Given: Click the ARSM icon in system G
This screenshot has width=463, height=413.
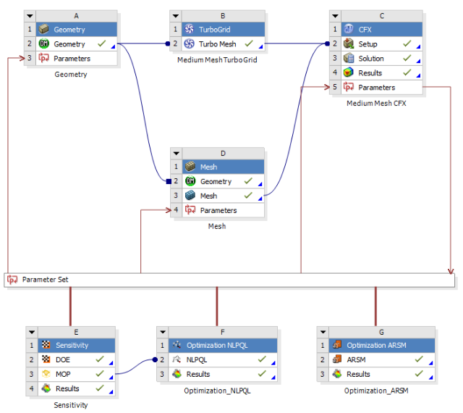Looking at the screenshot, I should [336, 360].
